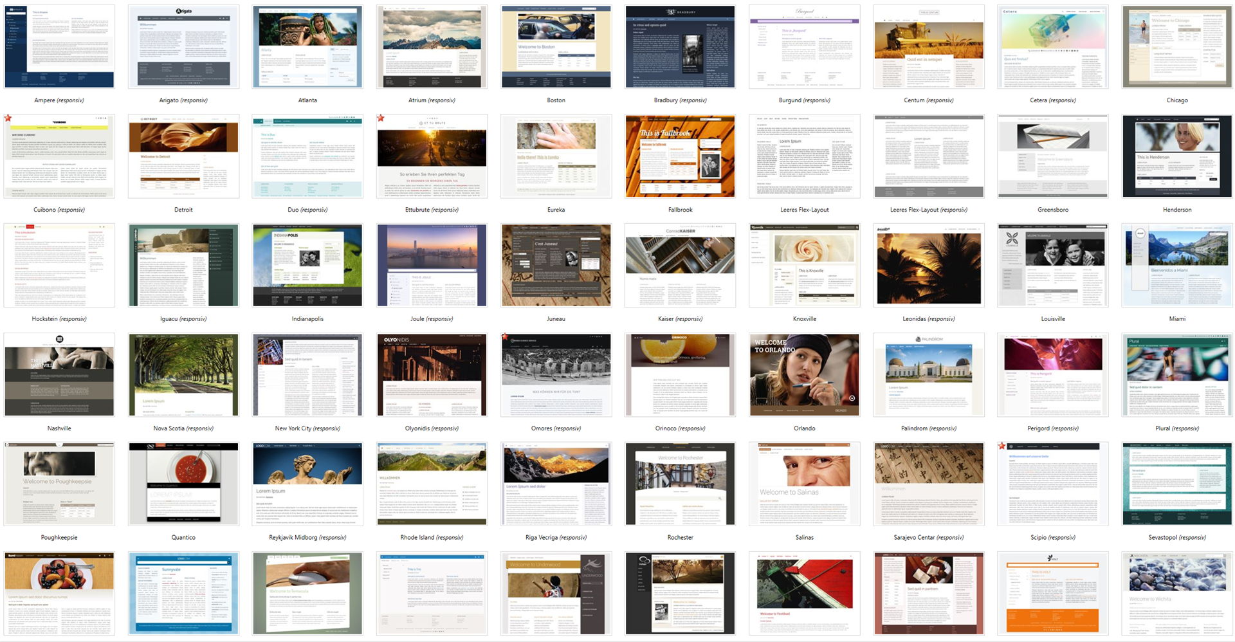This screenshot has width=1235, height=642.
Task: Select the Fallbrook orange template preview
Action: (x=680, y=156)
